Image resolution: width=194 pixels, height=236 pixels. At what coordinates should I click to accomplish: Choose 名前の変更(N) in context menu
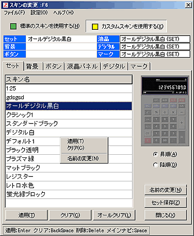tap(83, 158)
